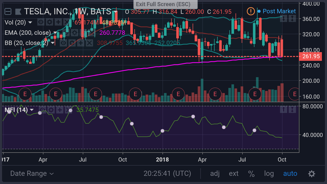Click the E earnings marker for August 2018
The height and width of the screenshot is (184, 327).
[255, 94]
